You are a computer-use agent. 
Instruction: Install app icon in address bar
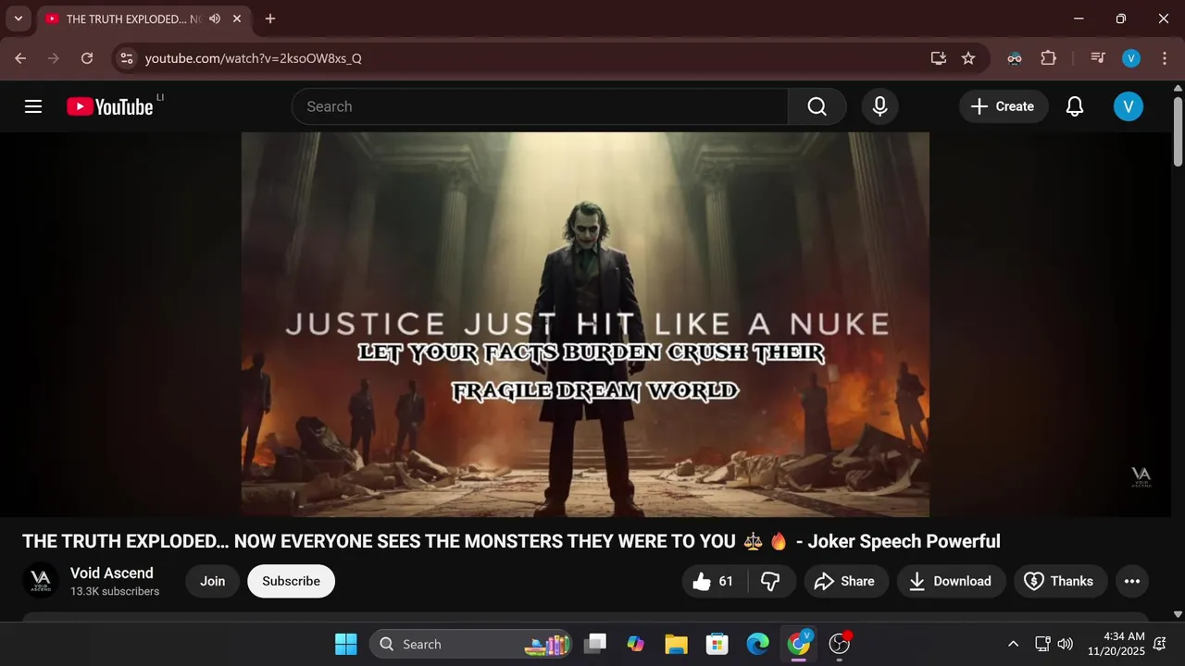point(939,58)
